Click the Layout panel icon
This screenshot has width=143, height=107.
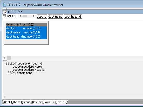tap(5, 12)
